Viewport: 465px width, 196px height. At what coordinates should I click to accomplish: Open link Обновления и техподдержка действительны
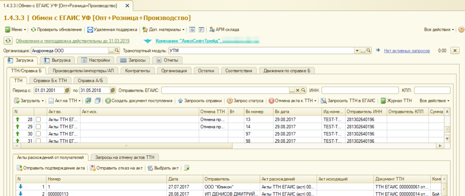pyautogui.click(x=73, y=41)
